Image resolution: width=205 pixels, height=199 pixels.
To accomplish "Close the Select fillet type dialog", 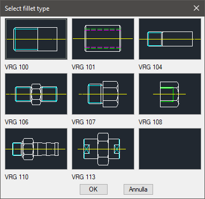I will [x=196, y=8].
